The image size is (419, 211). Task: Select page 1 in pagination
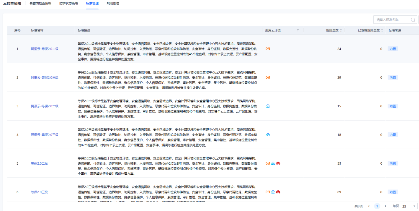(x=377, y=206)
